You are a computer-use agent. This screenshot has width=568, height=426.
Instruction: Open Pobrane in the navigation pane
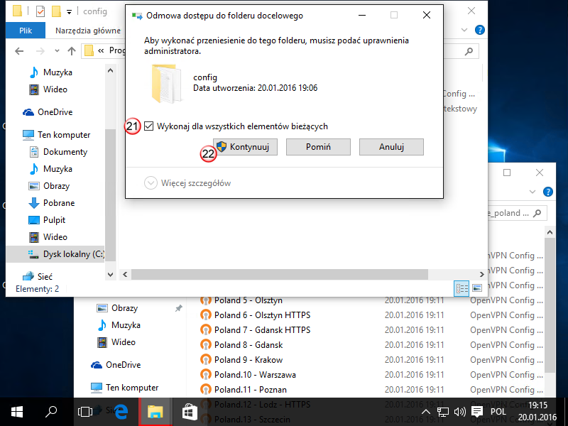click(51, 203)
